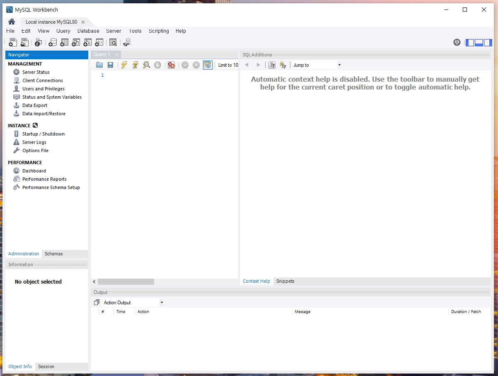Open the Options File editor
Screen dimensions: 498x376
coord(35,150)
